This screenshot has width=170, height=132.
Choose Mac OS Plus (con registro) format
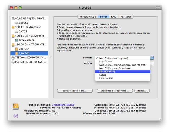click(x=123, y=58)
